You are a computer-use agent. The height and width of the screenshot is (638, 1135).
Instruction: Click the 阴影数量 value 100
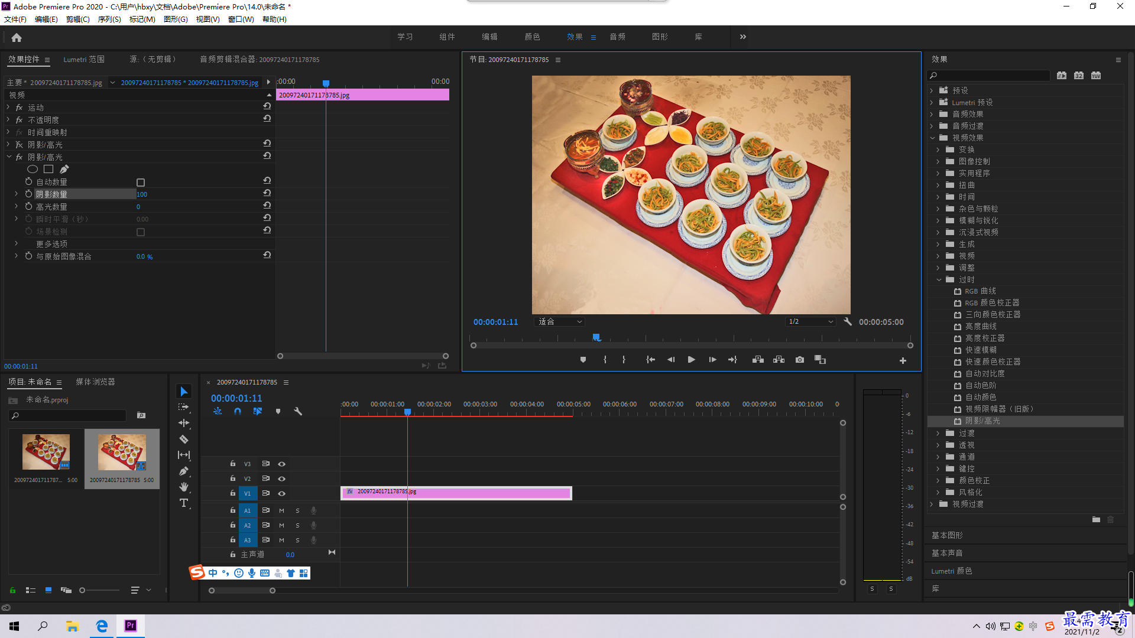click(142, 194)
